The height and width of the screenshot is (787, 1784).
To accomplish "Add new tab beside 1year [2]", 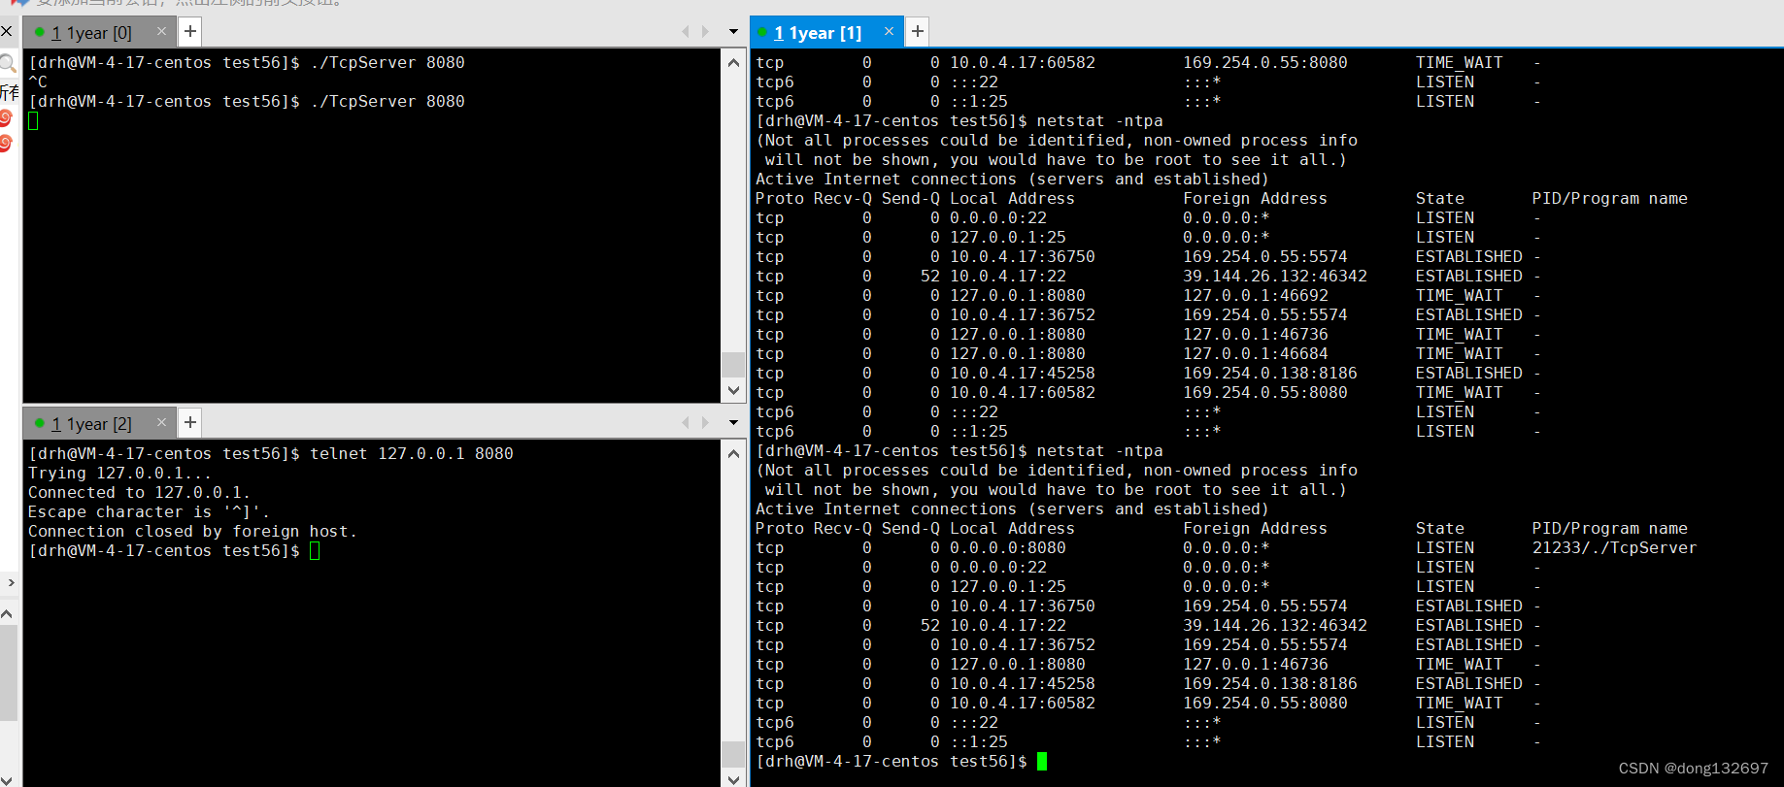I will click(x=190, y=422).
